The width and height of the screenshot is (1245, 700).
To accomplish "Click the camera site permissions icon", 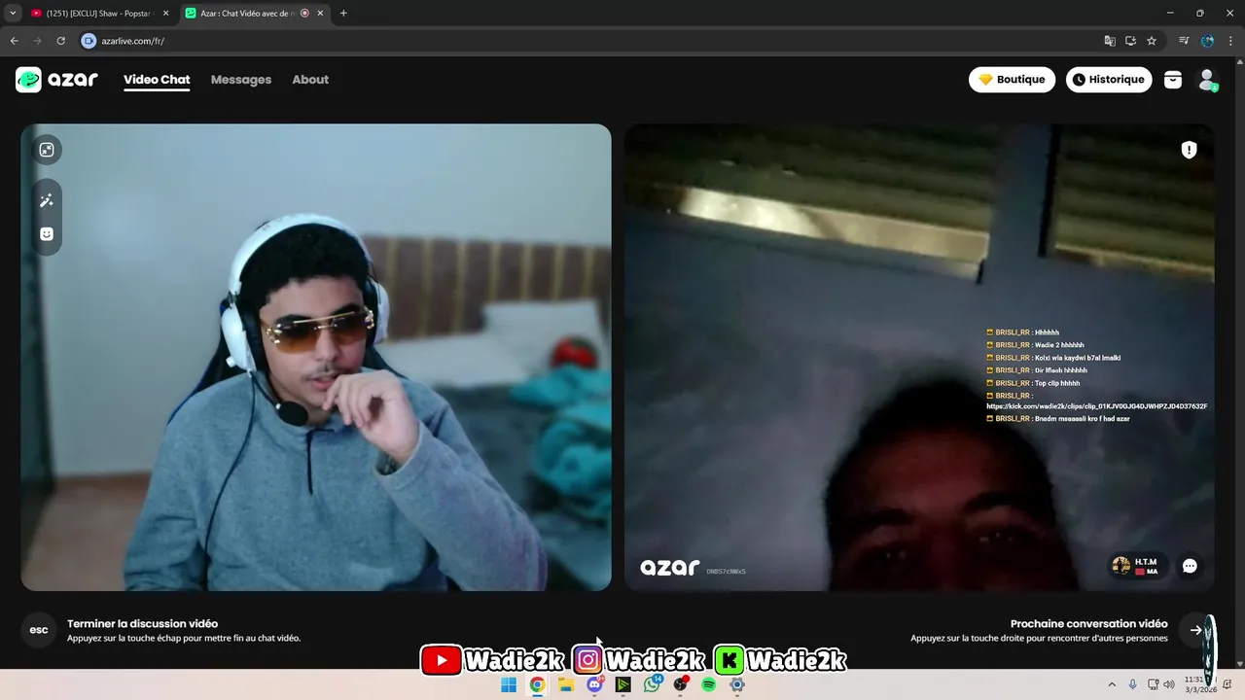I will (89, 41).
